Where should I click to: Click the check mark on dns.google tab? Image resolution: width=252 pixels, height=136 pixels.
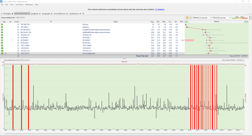52,13
